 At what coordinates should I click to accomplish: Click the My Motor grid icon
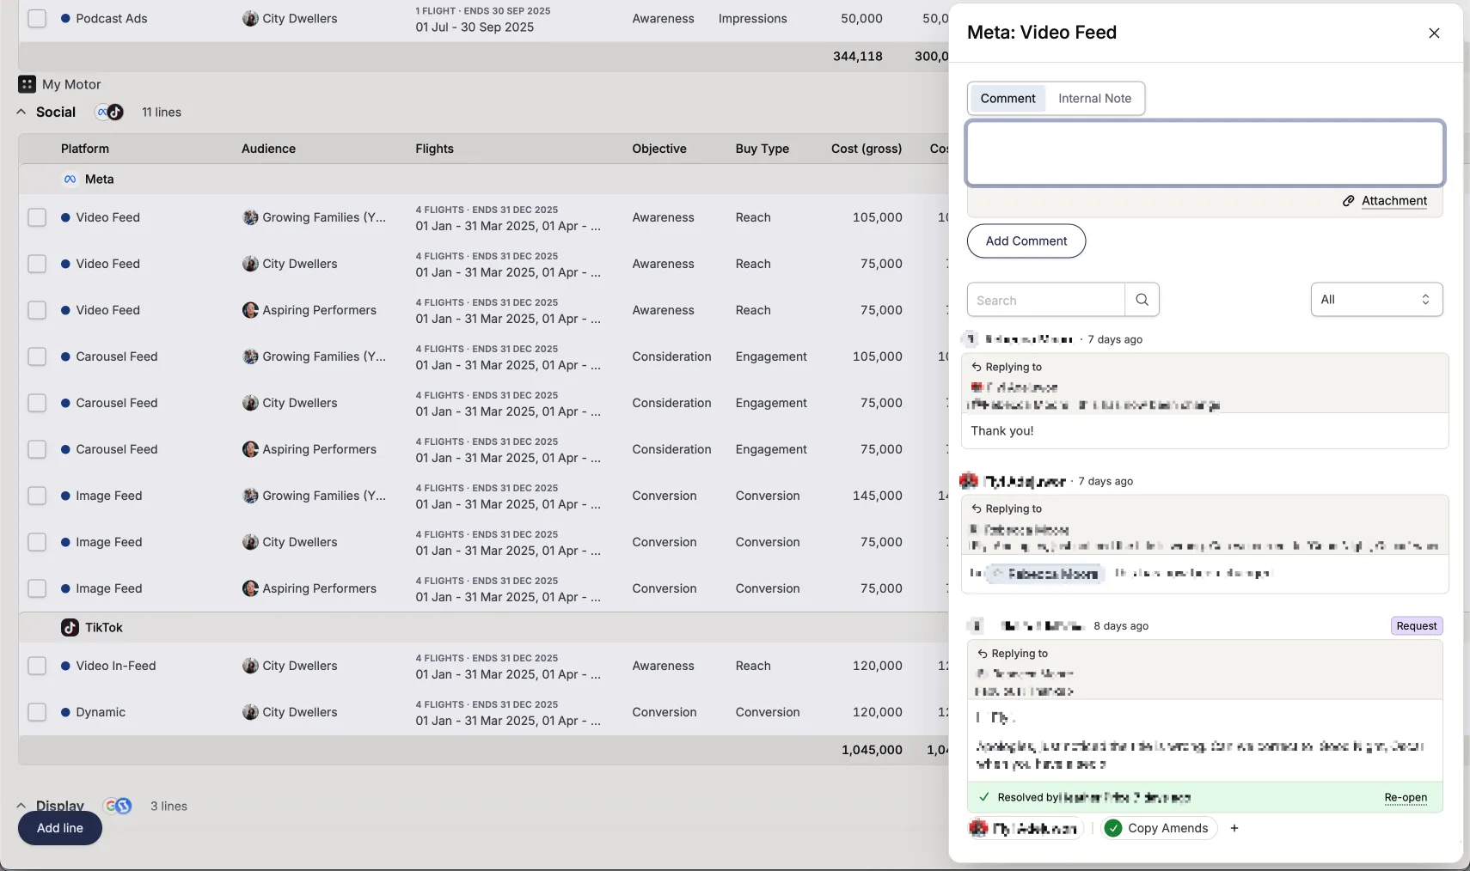[27, 84]
